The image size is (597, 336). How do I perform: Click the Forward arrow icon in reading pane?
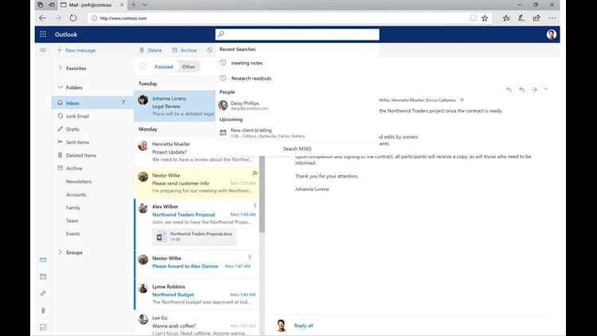(x=534, y=89)
